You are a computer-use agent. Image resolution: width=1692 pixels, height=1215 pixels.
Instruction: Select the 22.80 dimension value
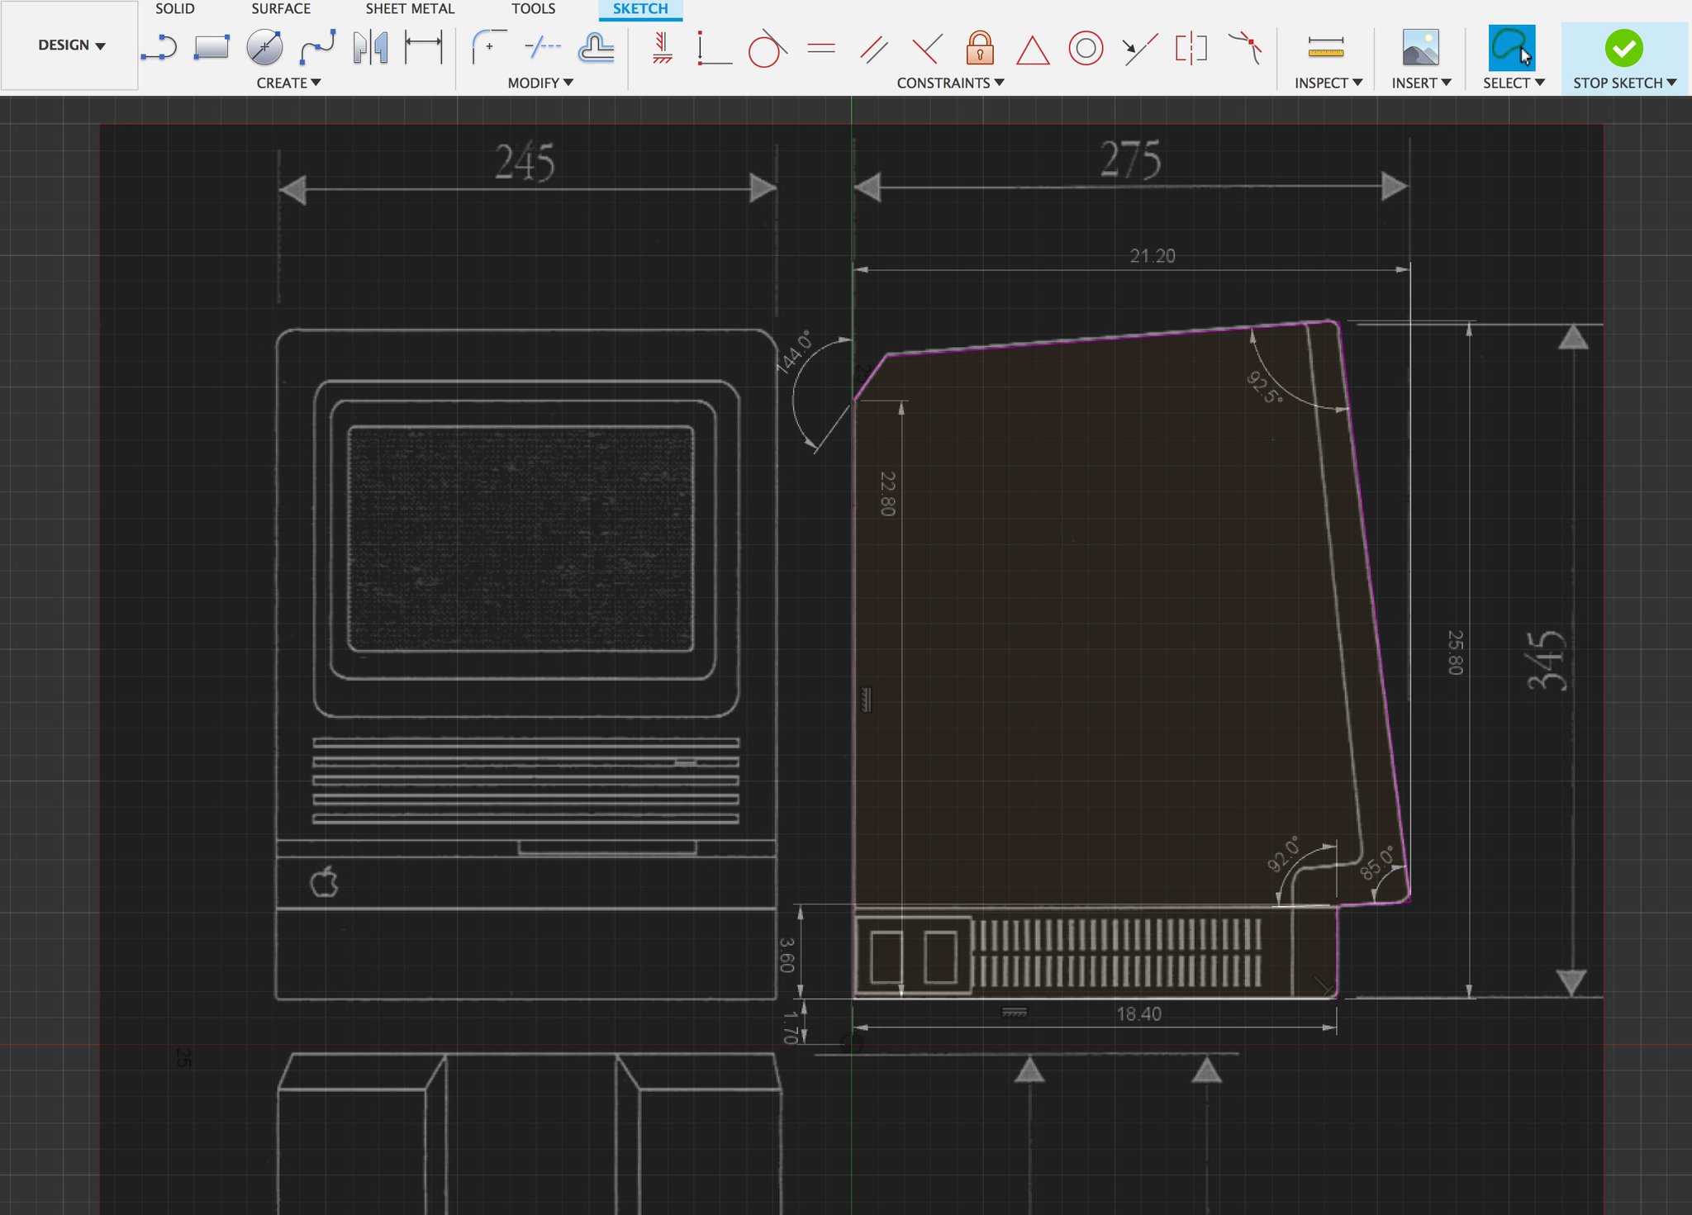point(888,494)
